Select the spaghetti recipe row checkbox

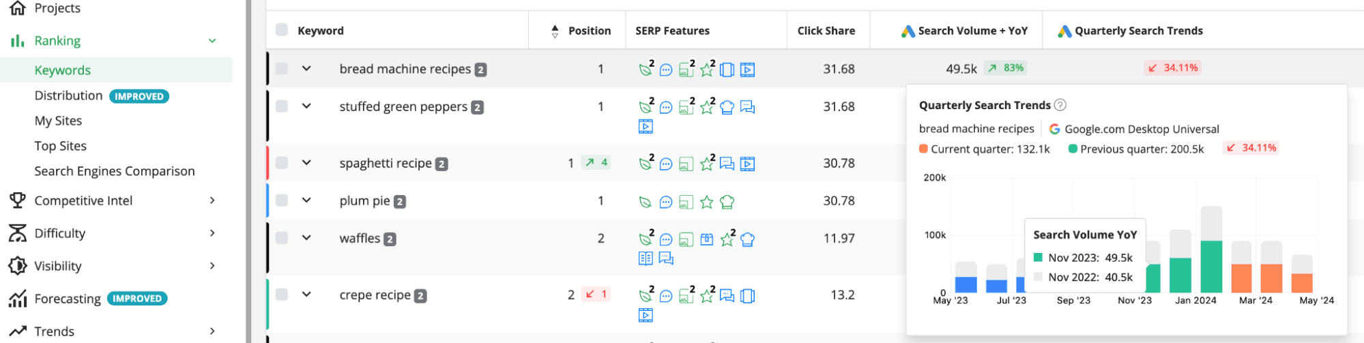tap(282, 162)
